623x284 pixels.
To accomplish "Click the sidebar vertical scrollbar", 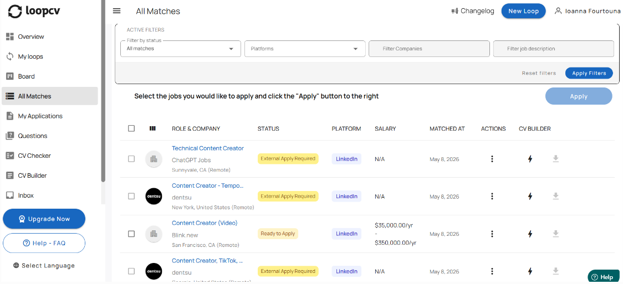I will pos(103,91).
